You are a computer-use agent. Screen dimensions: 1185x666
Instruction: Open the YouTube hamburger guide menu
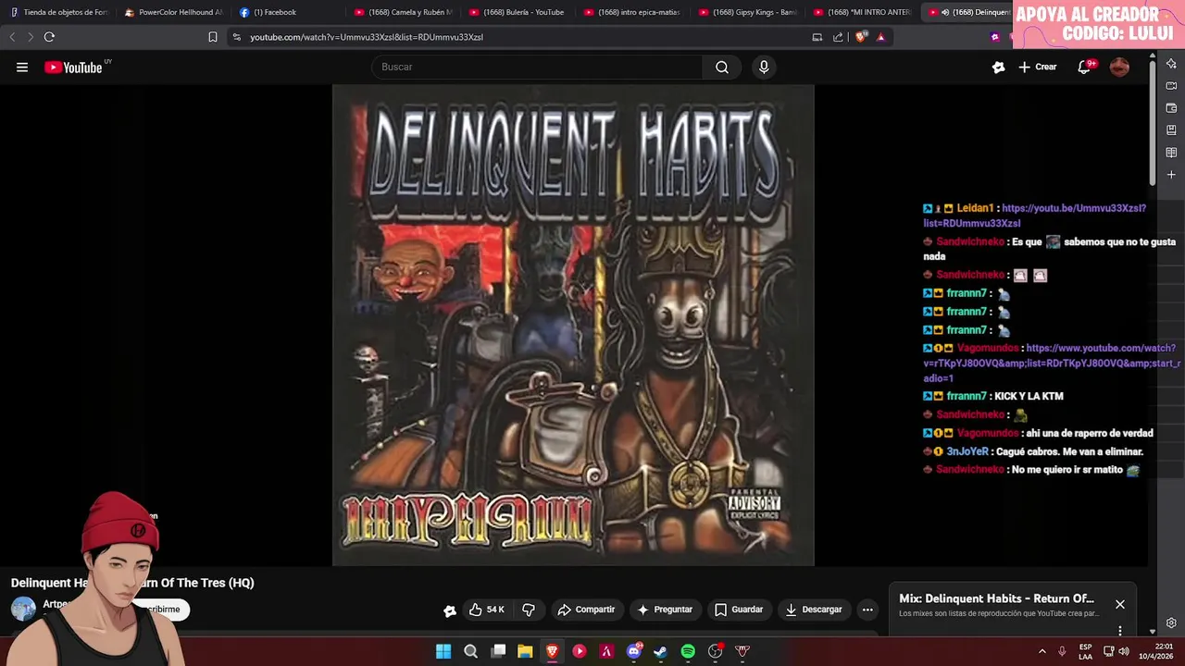[x=22, y=67]
